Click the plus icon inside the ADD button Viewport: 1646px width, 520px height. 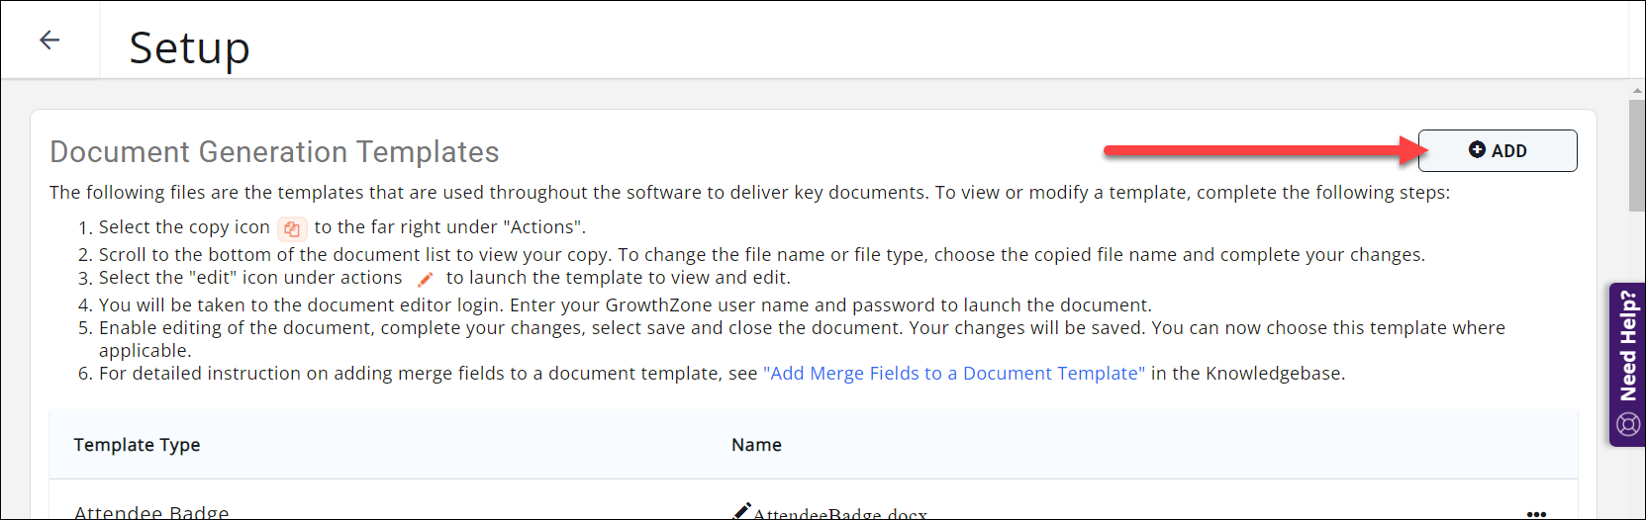tap(1477, 149)
